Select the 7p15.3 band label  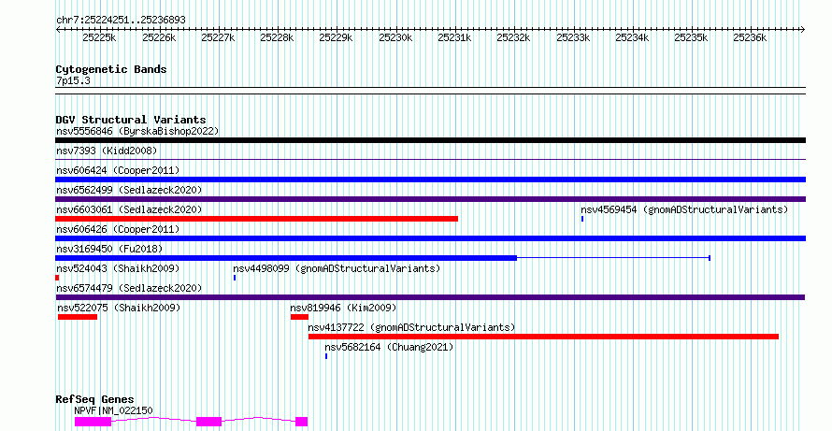(73, 80)
